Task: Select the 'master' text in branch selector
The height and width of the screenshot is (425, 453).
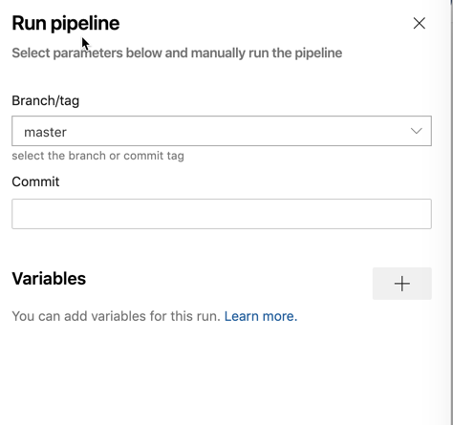Action: coord(45,132)
